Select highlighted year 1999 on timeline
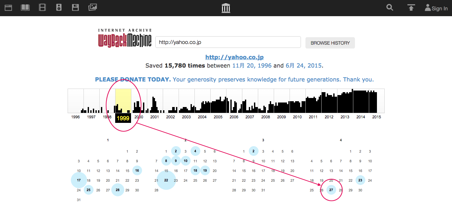Viewport: 452px width, 205px height. (123, 118)
